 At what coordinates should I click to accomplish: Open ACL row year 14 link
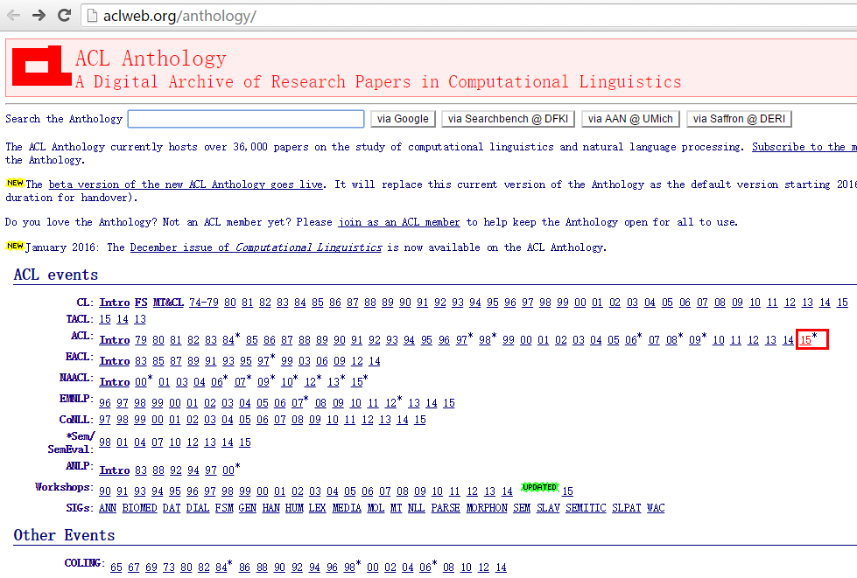coord(788,340)
